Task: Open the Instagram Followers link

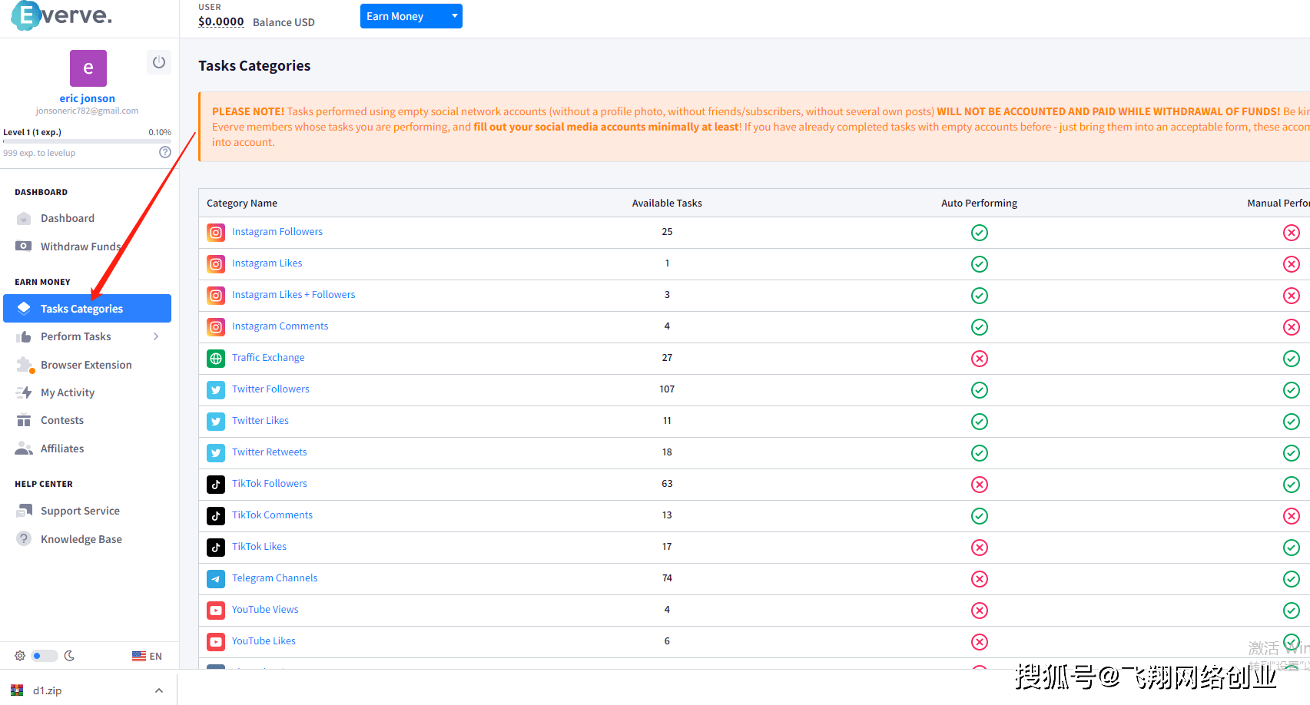Action: point(277,231)
